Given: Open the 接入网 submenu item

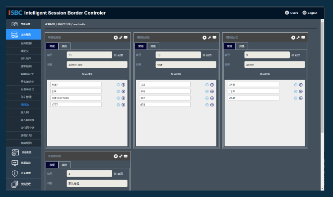Looking at the screenshot, I should [x=24, y=112].
